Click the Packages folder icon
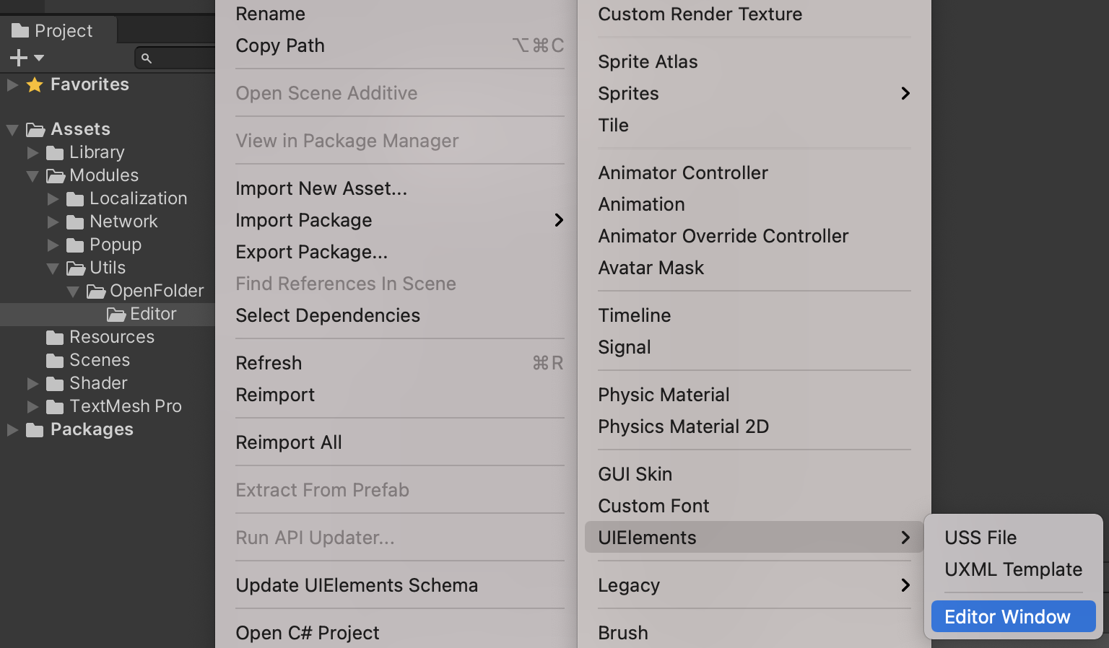1109x648 pixels. coord(34,429)
